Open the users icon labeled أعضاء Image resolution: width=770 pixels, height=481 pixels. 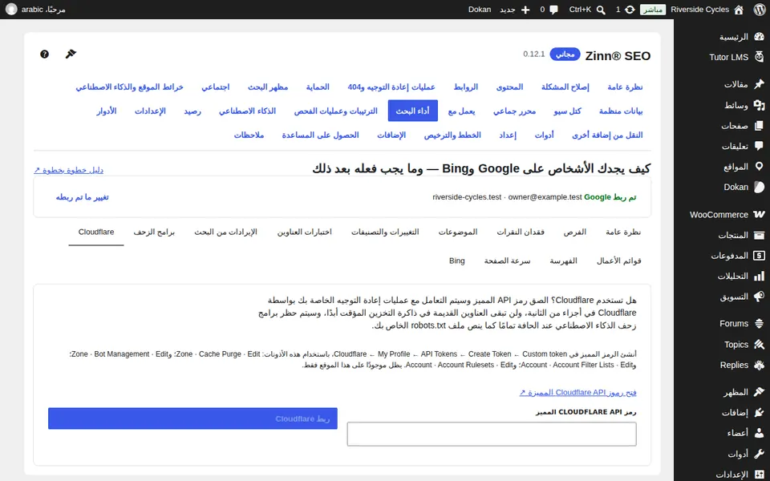[x=760, y=433]
